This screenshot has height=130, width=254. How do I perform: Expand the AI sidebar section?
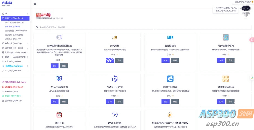click(15, 14)
